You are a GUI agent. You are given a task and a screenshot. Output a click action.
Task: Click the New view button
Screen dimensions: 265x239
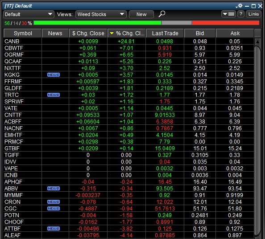[x=141, y=14]
